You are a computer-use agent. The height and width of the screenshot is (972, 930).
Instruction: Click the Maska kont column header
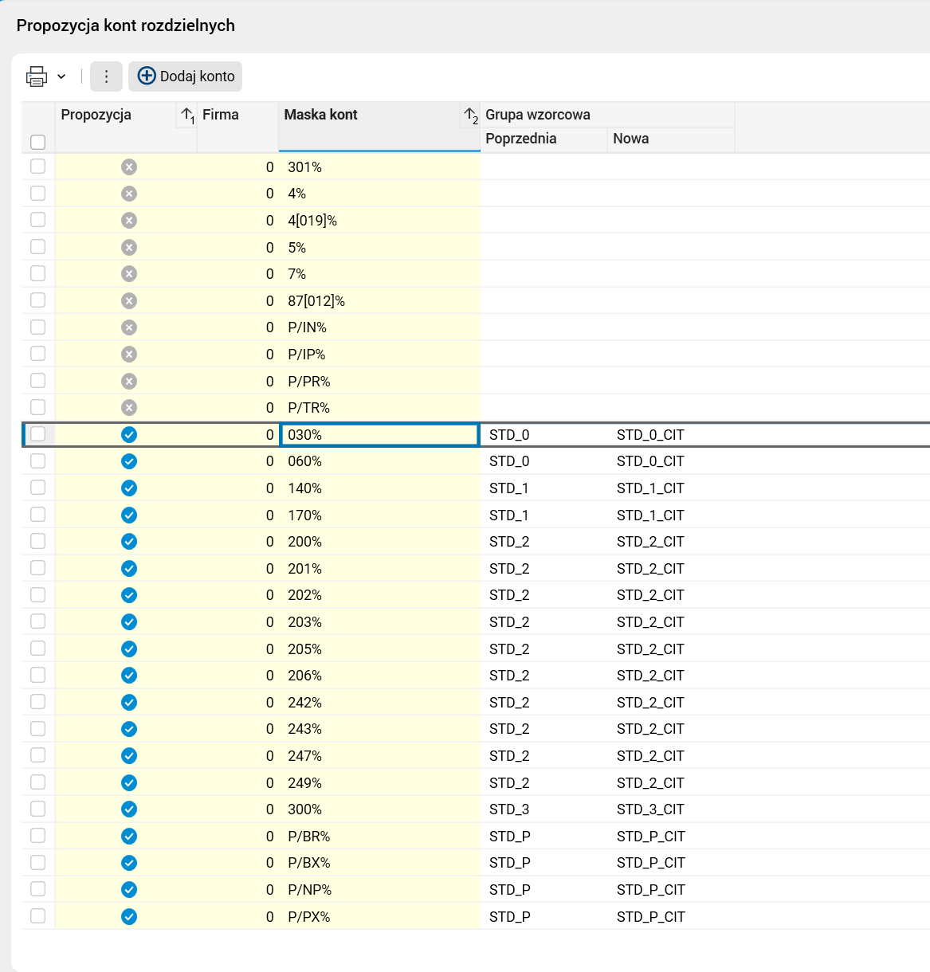[x=321, y=115]
